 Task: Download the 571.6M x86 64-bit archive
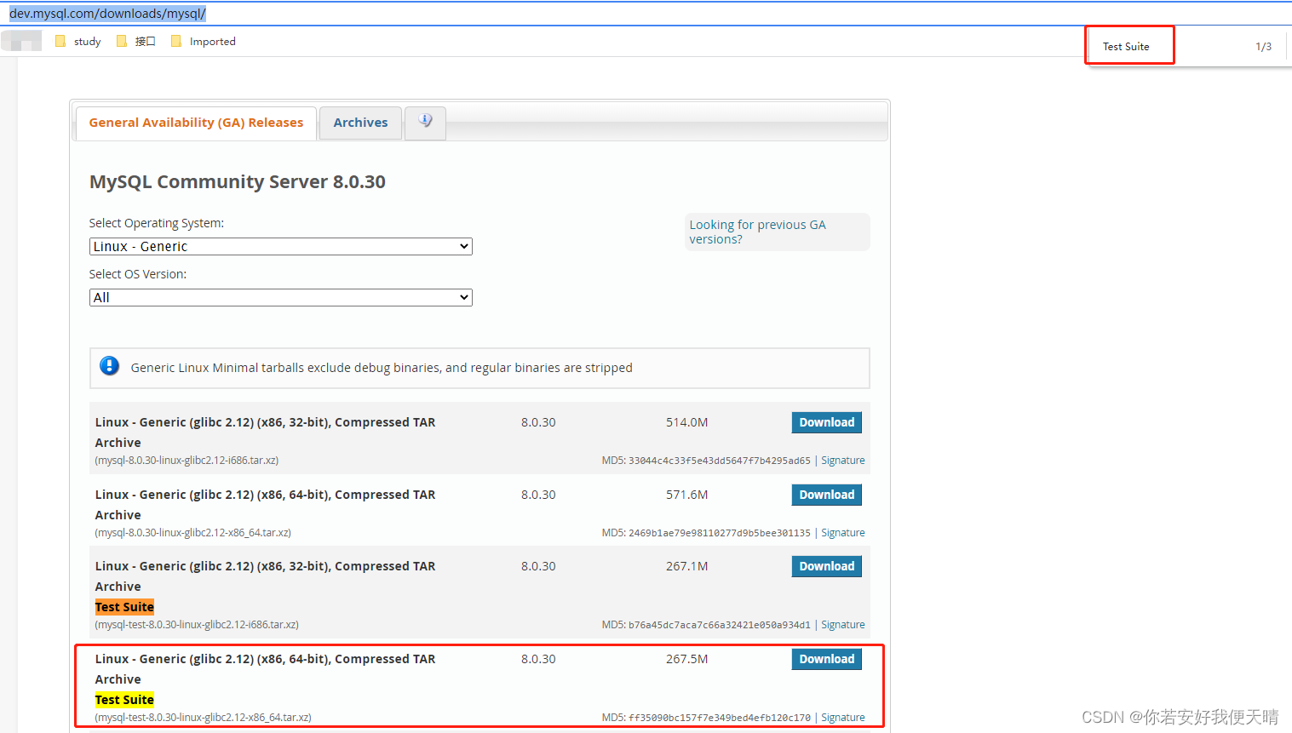point(825,494)
